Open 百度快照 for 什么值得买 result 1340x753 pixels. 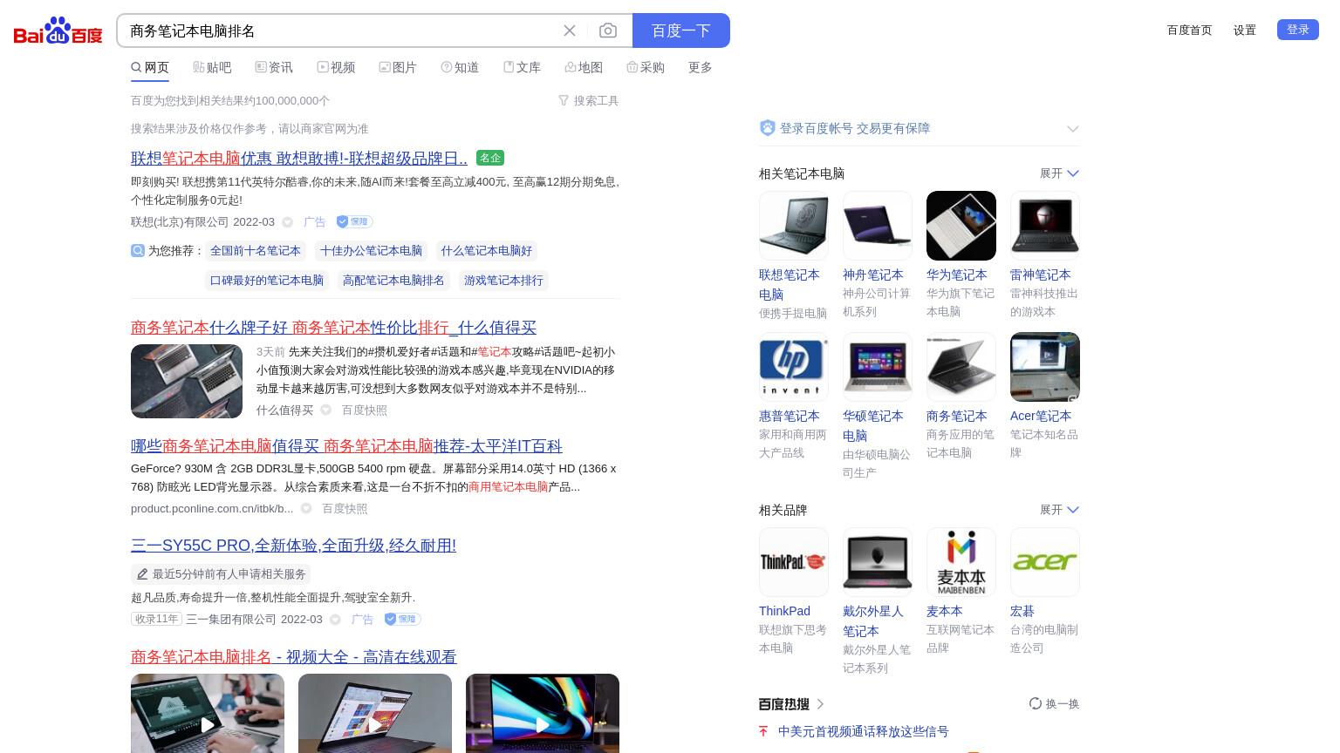point(365,410)
